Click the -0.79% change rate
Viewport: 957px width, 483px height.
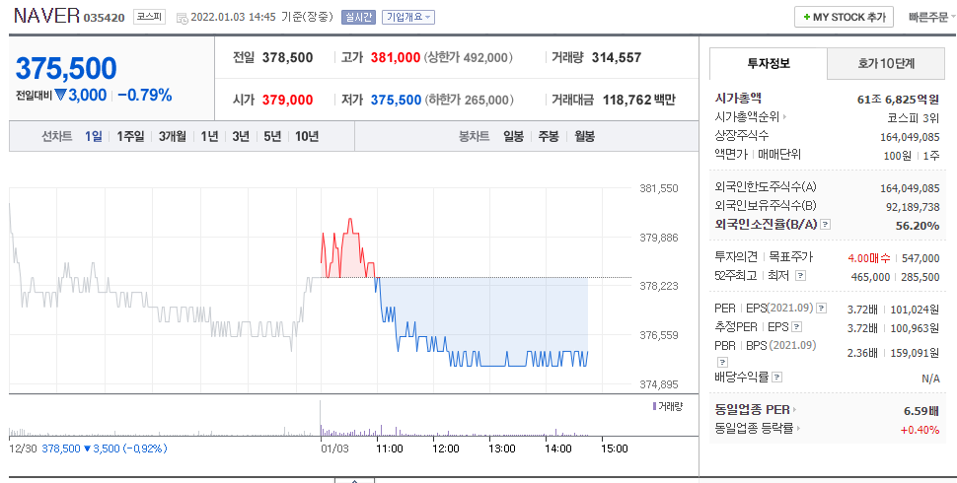click(145, 96)
